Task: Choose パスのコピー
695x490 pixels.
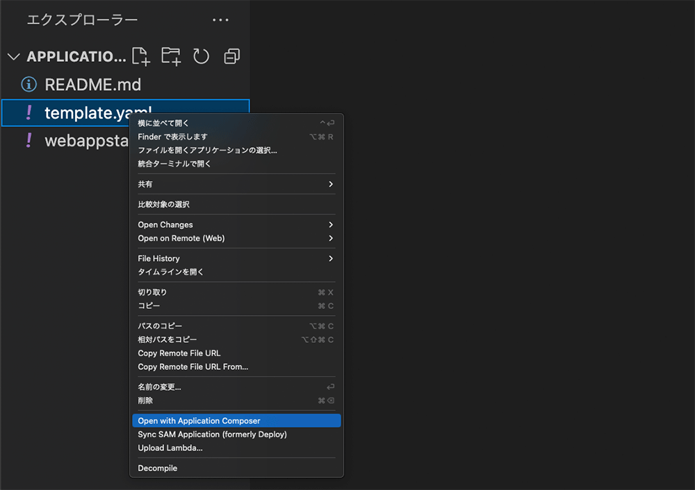Action: (x=236, y=326)
